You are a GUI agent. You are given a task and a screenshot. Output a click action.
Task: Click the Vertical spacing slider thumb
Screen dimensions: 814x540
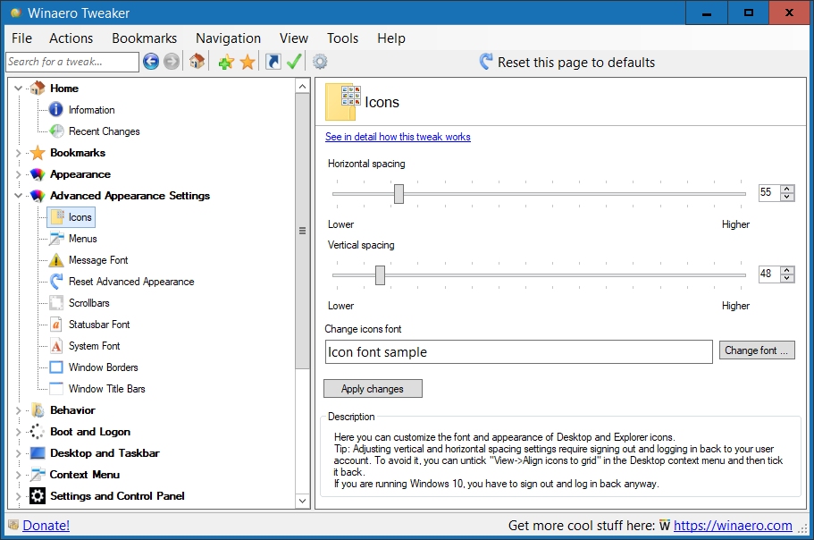380,275
